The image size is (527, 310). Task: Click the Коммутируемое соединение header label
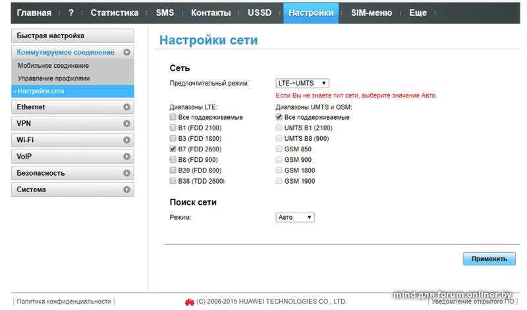(65, 53)
